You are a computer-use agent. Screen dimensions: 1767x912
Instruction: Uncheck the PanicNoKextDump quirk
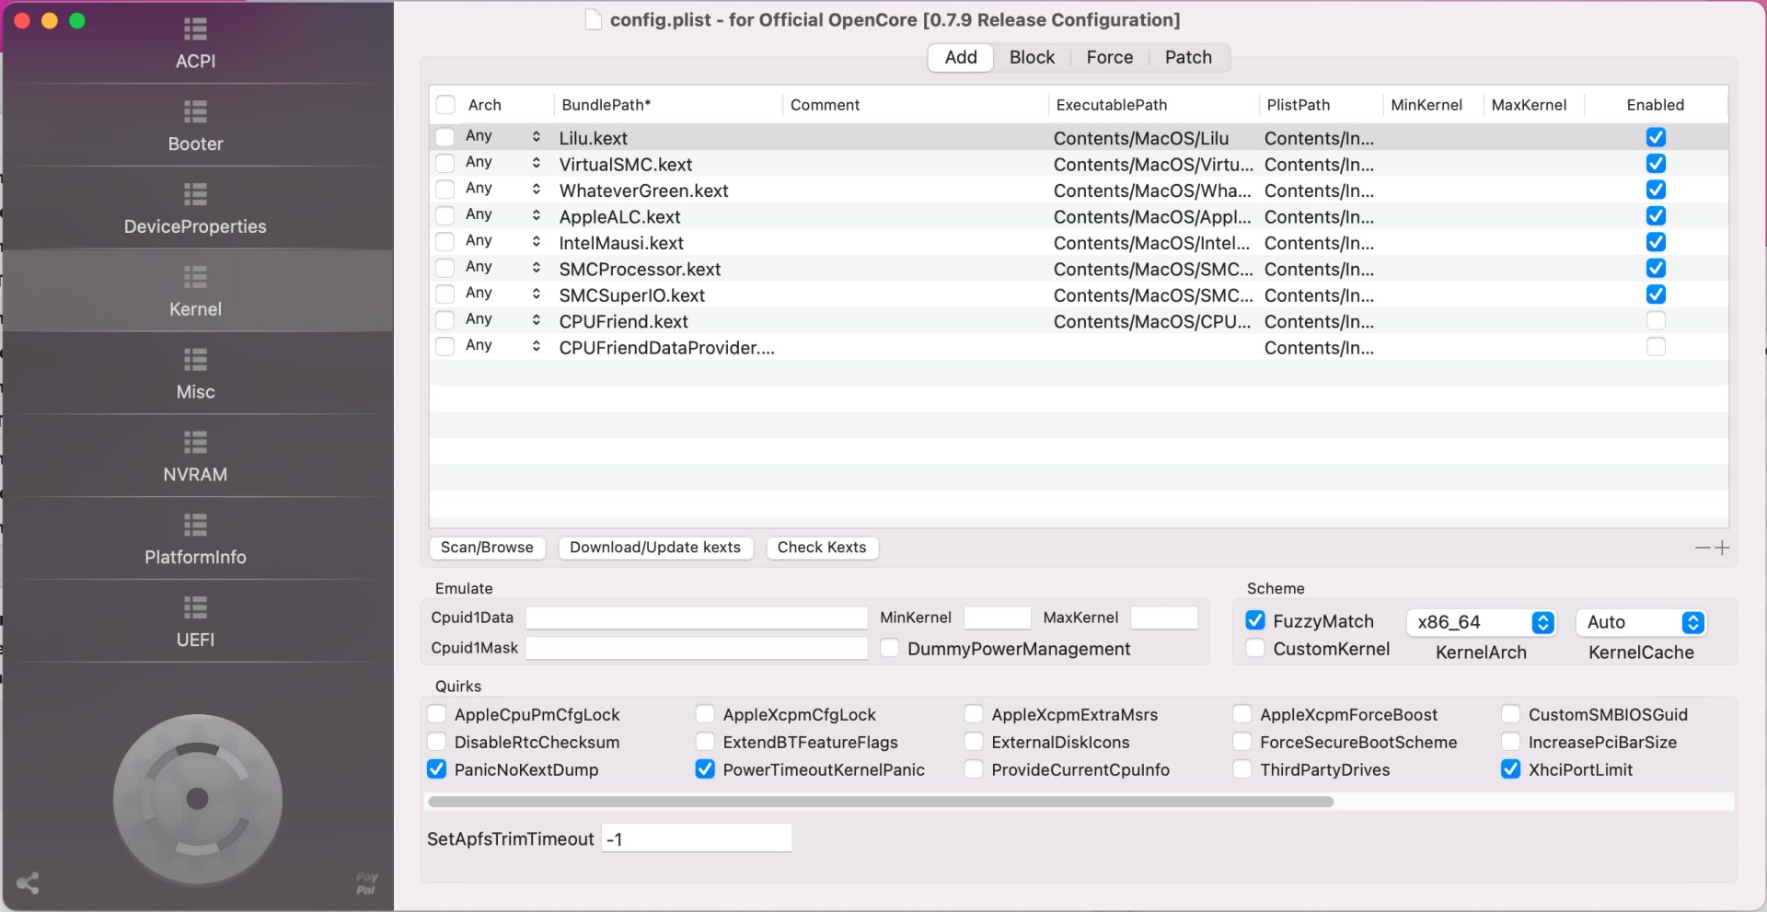tap(437, 769)
